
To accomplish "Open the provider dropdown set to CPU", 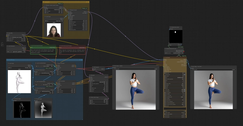I will pyautogui.click(x=54, y=13).
